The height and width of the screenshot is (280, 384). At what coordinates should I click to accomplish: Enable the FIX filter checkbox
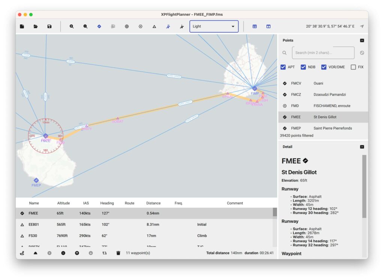[x=353, y=67]
